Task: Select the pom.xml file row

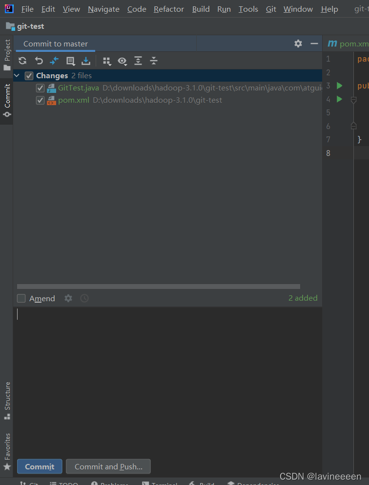Action: click(167, 100)
